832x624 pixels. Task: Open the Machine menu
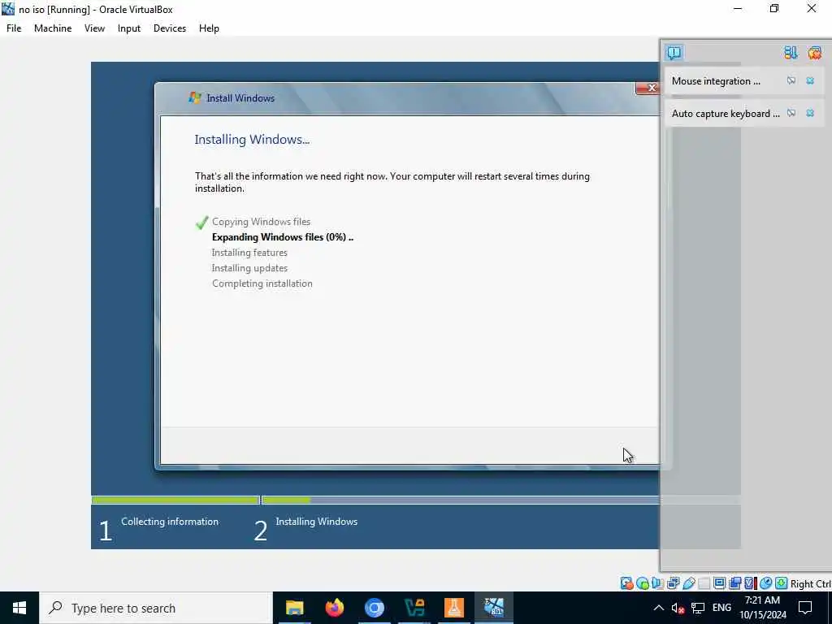[53, 28]
